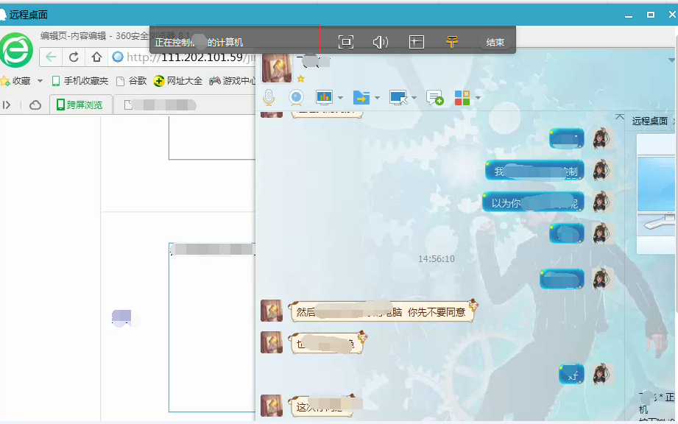The image size is (678, 424).
Task: Start a video call with webcam icon
Action: tap(296, 98)
